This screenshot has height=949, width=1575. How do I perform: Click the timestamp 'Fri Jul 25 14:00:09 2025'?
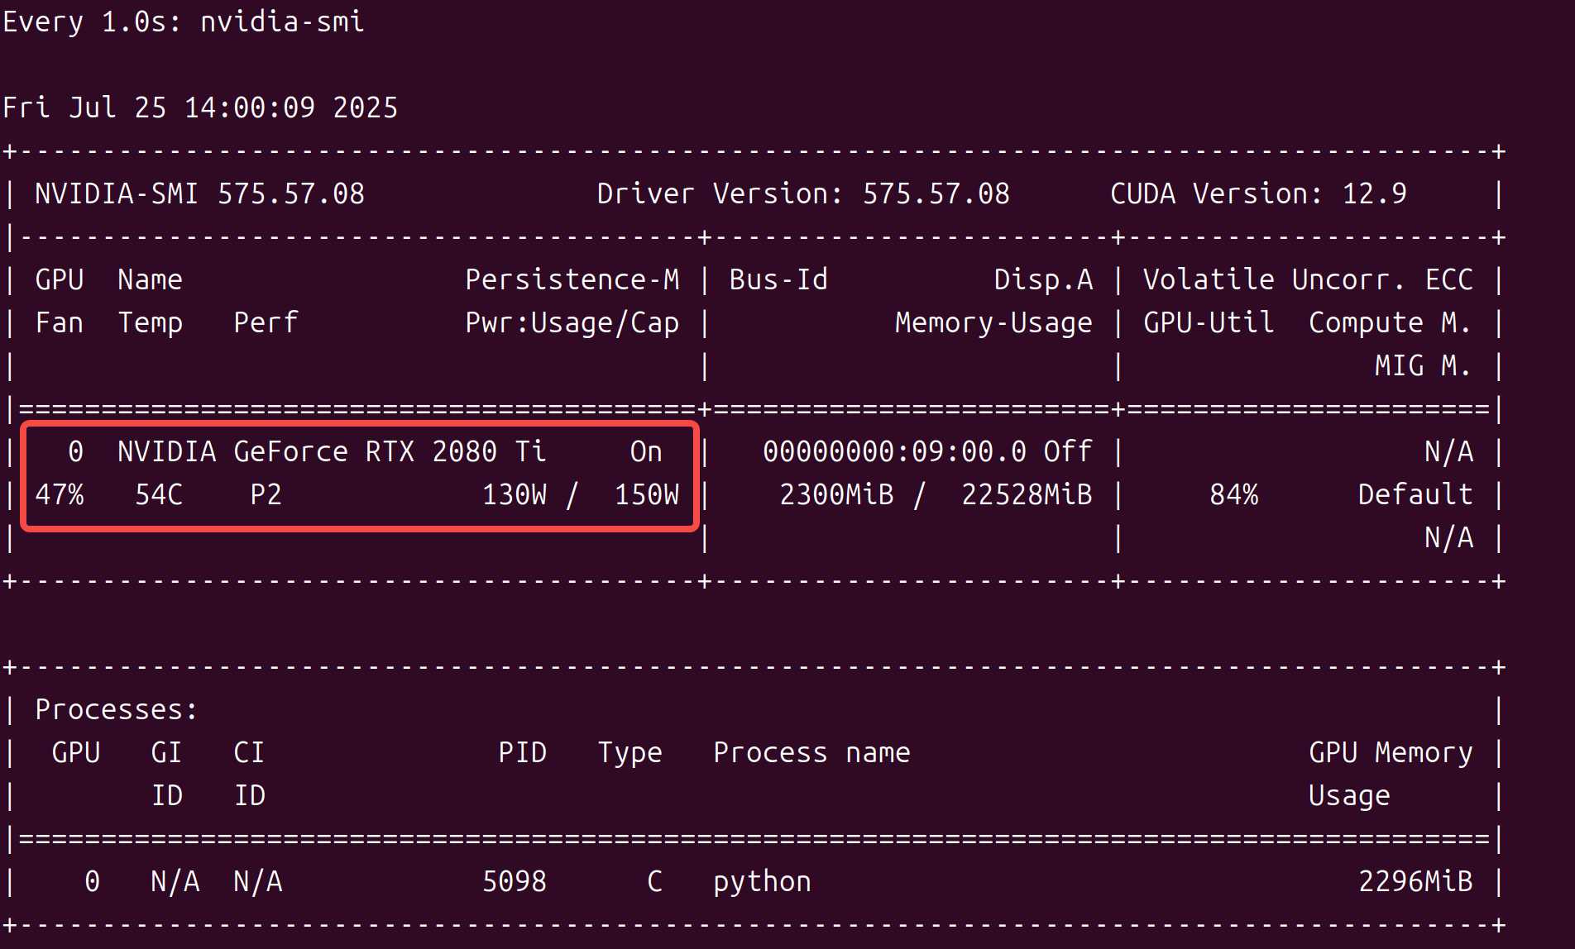pyautogui.click(x=200, y=107)
